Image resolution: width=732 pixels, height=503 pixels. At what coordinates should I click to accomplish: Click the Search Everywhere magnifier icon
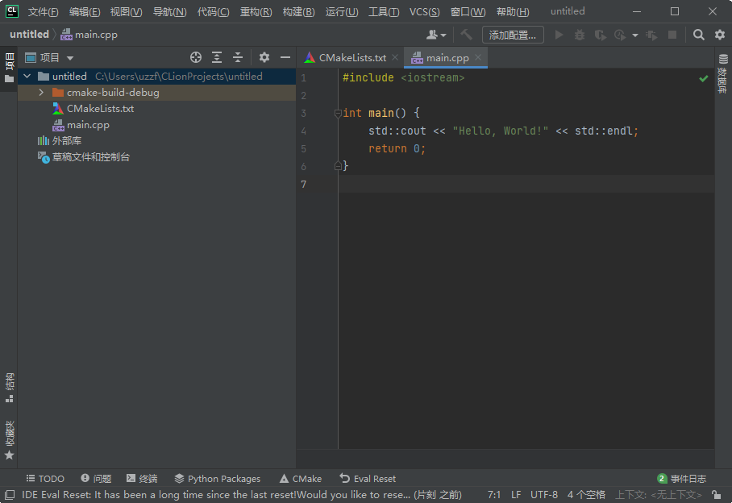pyautogui.click(x=698, y=35)
